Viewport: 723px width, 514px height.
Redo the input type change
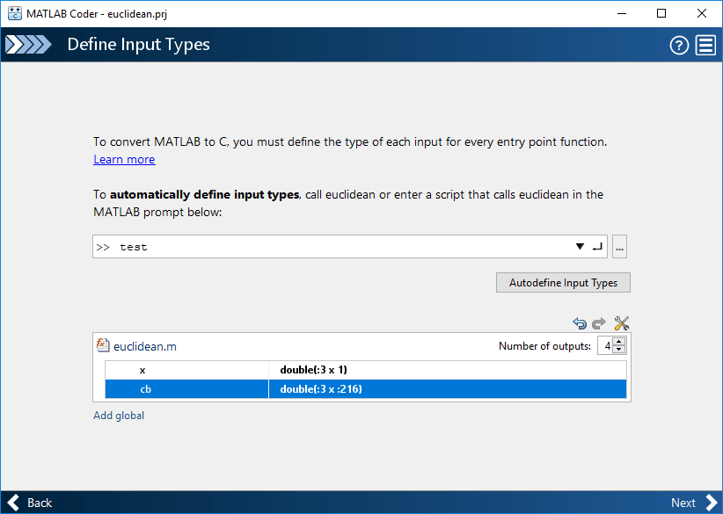599,323
